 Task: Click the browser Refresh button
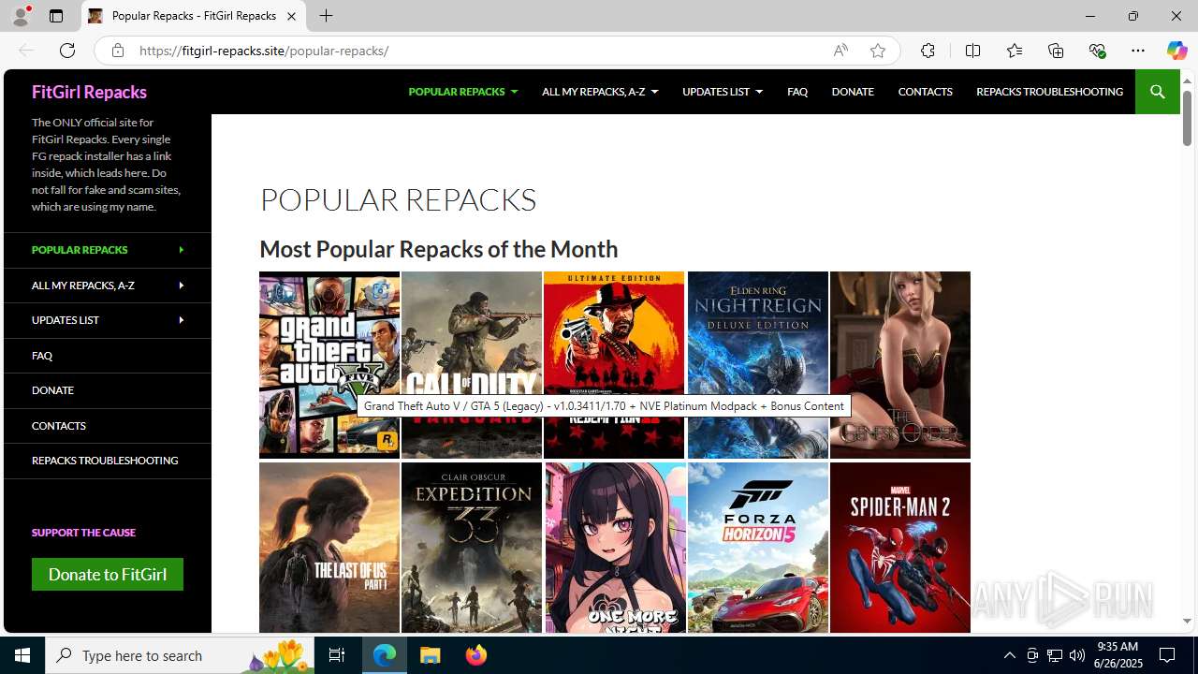(67, 51)
